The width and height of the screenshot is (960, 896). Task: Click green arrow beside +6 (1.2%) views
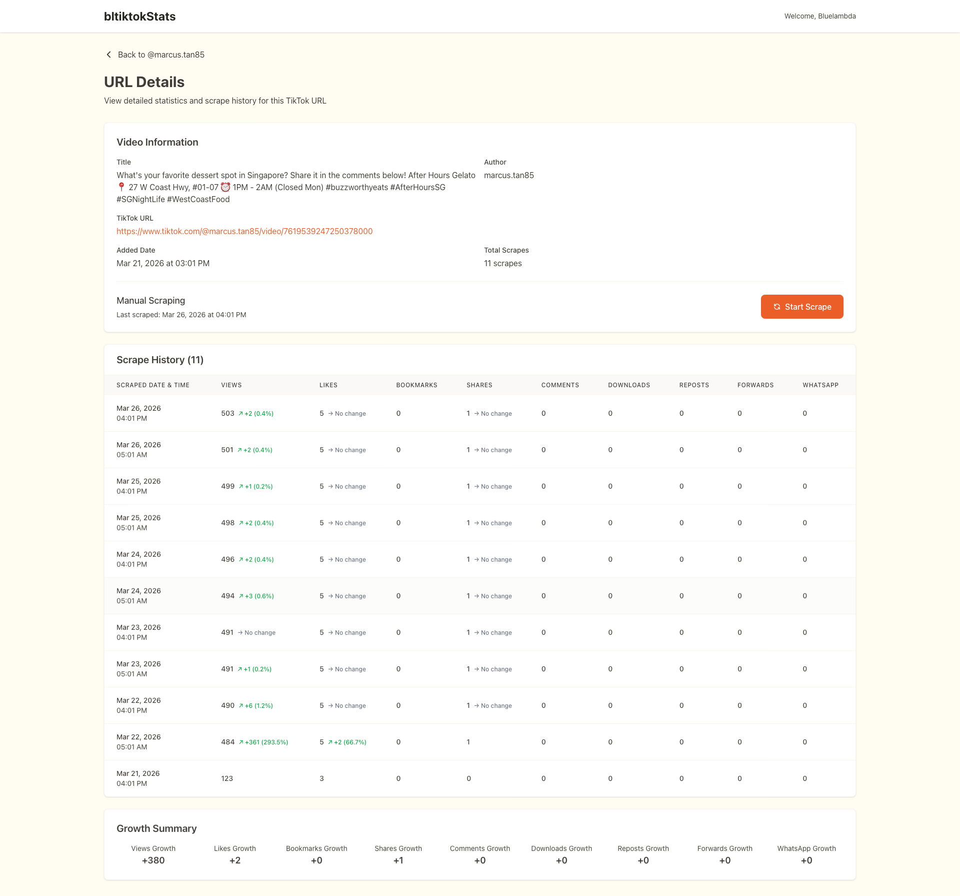(x=241, y=705)
